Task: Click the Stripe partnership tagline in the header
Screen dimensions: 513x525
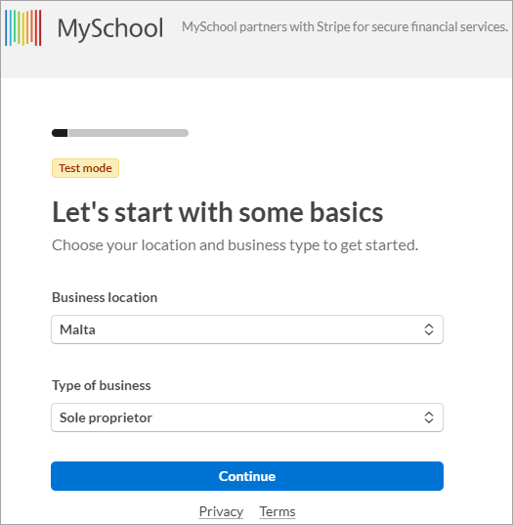Action: click(345, 27)
